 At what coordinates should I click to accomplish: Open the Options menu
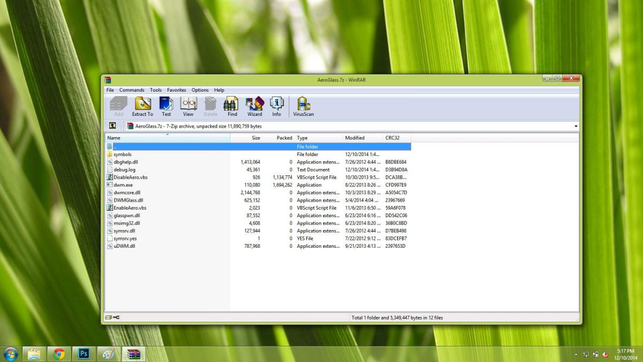coord(200,90)
